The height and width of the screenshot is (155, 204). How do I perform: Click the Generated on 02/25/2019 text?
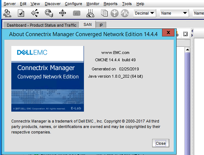(115, 69)
